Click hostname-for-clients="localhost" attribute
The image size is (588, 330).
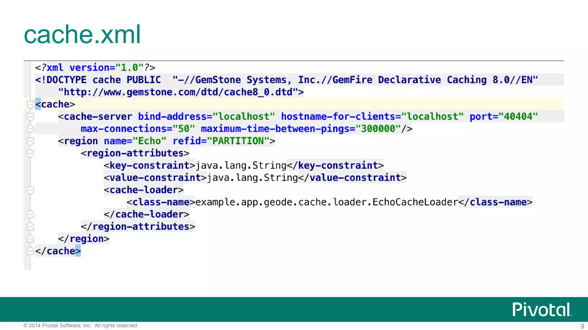(372, 117)
